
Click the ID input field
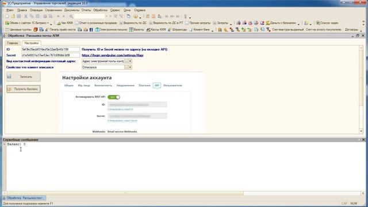point(51,49)
